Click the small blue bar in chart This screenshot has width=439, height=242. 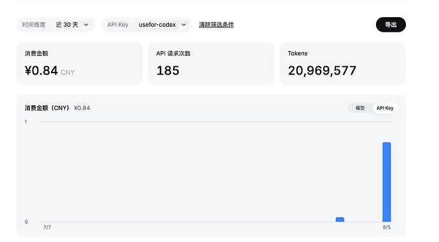(340, 219)
